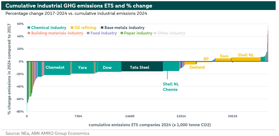Click the 0% y-axis tick label

[x=22, y=62]
